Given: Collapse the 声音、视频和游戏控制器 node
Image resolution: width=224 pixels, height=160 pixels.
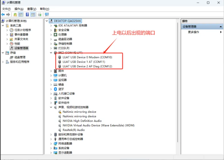Looking at the screenshot, I should (x=51, y=107).
